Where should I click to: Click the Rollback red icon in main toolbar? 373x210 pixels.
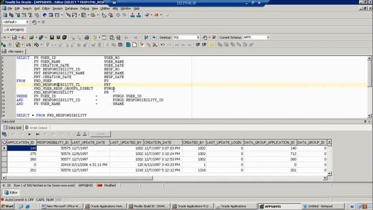pos(156,15)
